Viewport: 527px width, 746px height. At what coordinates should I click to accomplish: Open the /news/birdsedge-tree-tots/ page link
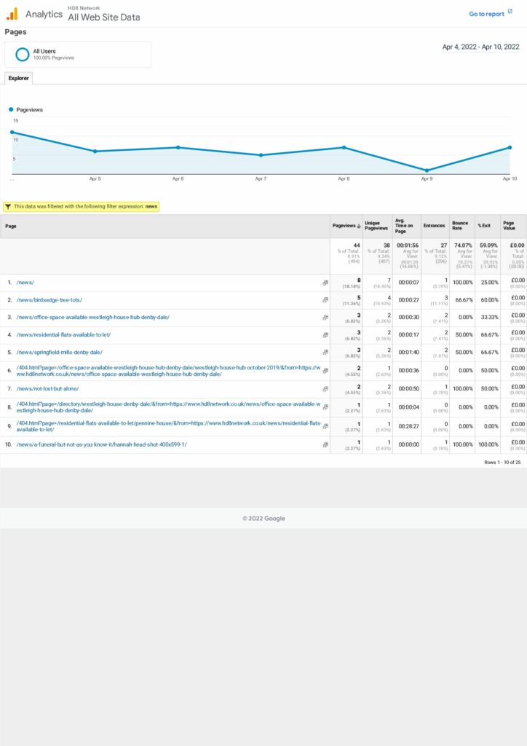pyautogui.click(x=49, y=299)
